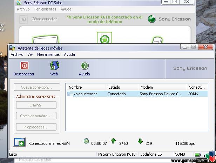Viewport: 216px width, 163px height.
Task: Click vodafone ES status bar entry
Action: pos(151,154)
